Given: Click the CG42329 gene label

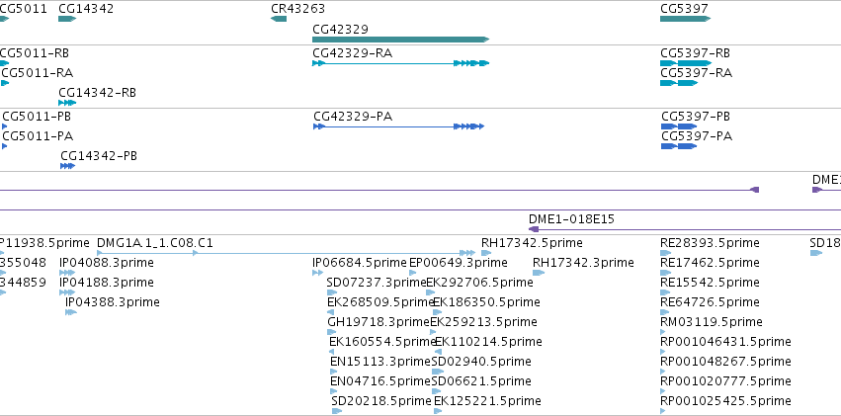Looking at the screenshot, I should [341, 29].
